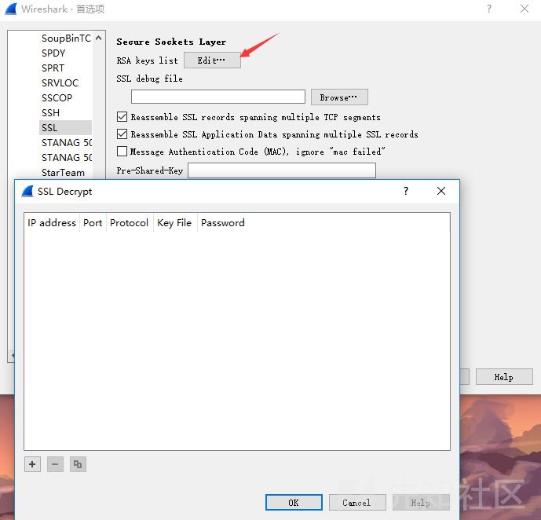Sort by Protocol column header
The width and height of the screenshot is (541, 520).
[130, 223]
